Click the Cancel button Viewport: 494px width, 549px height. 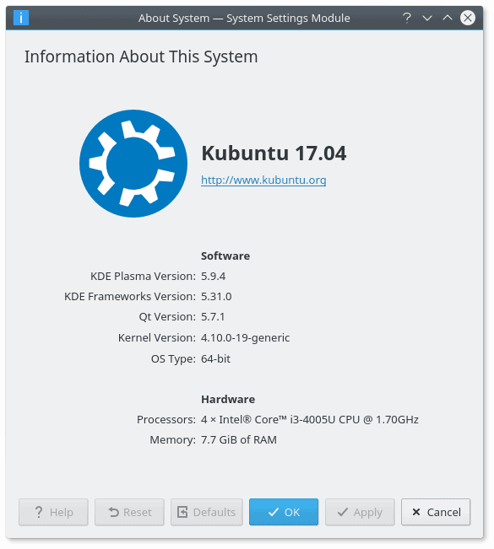[436, 512]
